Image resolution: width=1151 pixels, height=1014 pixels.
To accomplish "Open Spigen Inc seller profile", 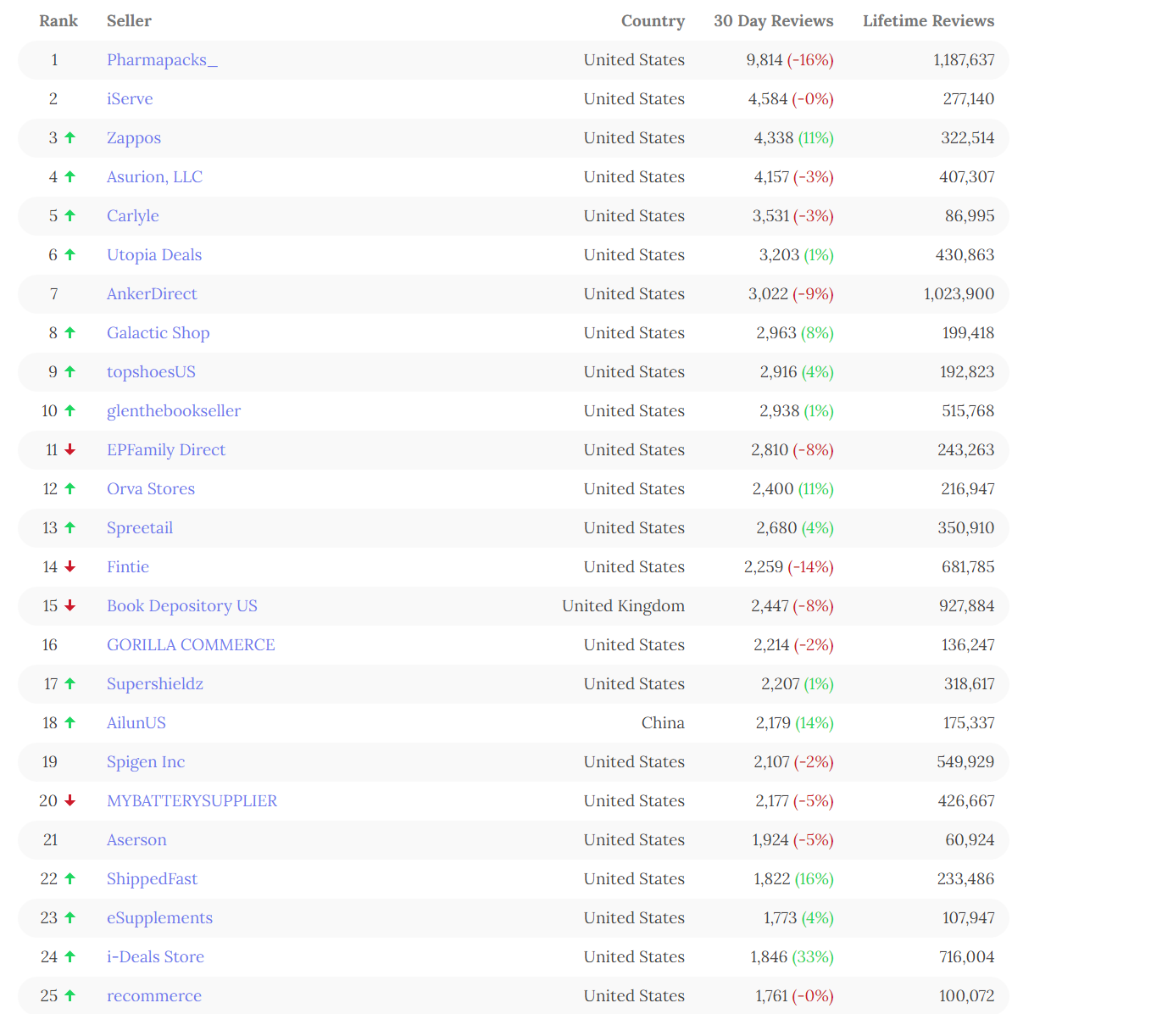I will point(146,762).
